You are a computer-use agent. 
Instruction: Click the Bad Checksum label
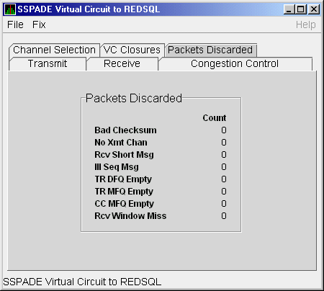click(125, 130)
